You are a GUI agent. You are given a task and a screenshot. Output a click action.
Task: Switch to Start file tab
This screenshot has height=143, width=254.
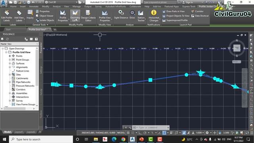(8, 29)
